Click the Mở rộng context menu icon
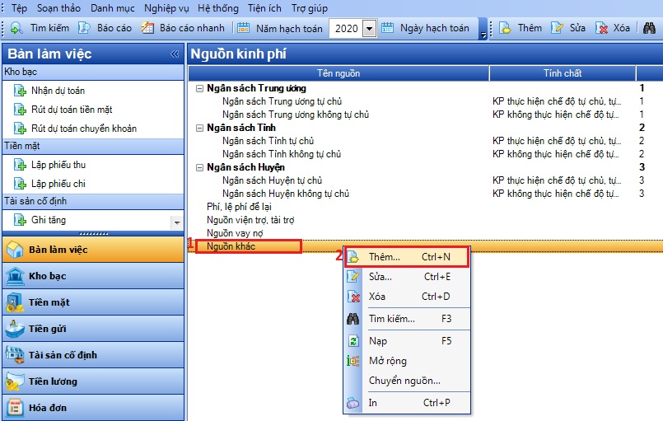This screenshot has width=663, height=421. 353,361
